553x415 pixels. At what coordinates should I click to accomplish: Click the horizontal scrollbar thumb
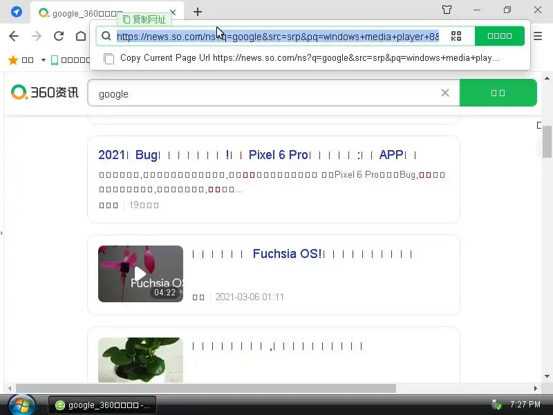(x=206, y=388)
